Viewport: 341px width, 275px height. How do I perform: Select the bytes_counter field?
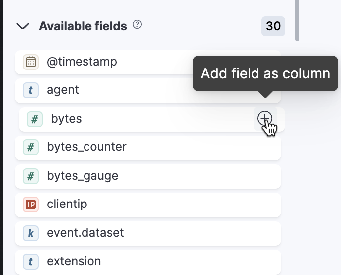click(x=148, y=148)
